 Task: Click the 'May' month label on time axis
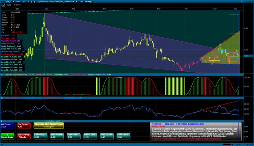pyautogui.click(x=214, y=9)
